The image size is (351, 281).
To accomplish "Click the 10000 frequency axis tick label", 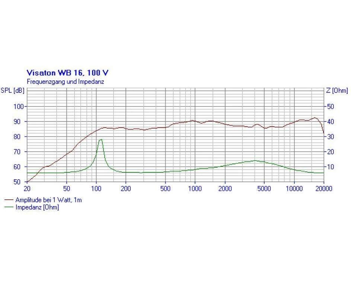I will pyautogui.click(x=294, y=189).
